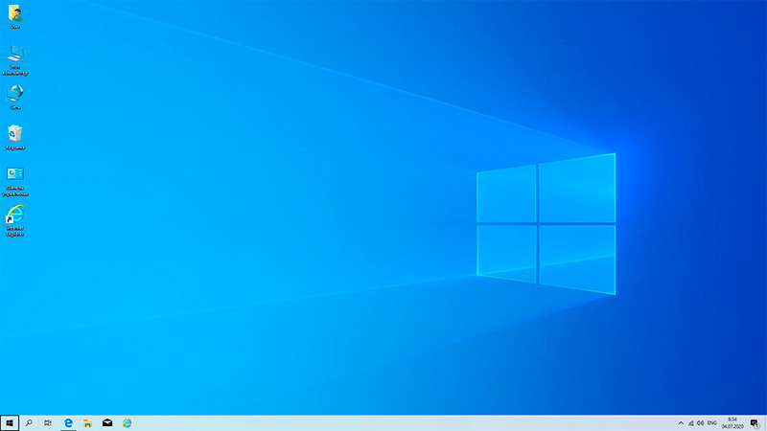Switch input language via ENG indicator
Screen dimensions: 767x431
[712, 422]
